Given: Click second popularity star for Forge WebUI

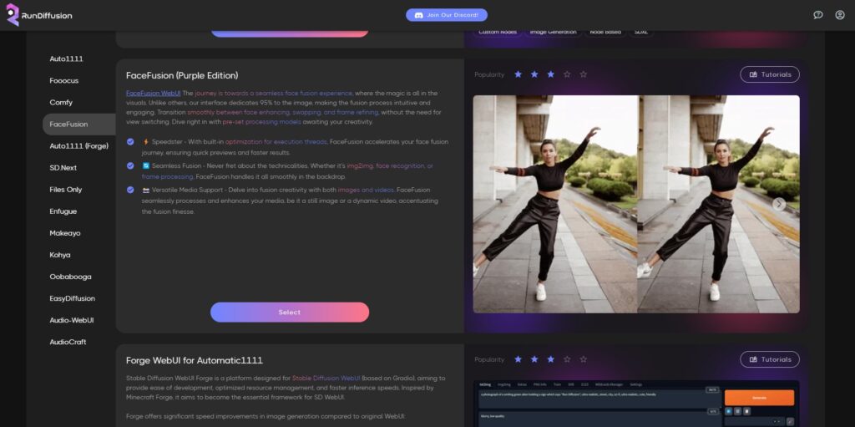Looking at the screenshot, I should tap(534, 359).
